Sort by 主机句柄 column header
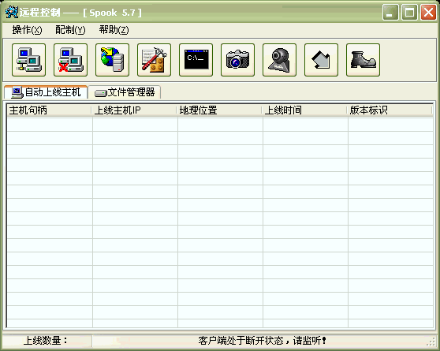 [x=50, y=110]
